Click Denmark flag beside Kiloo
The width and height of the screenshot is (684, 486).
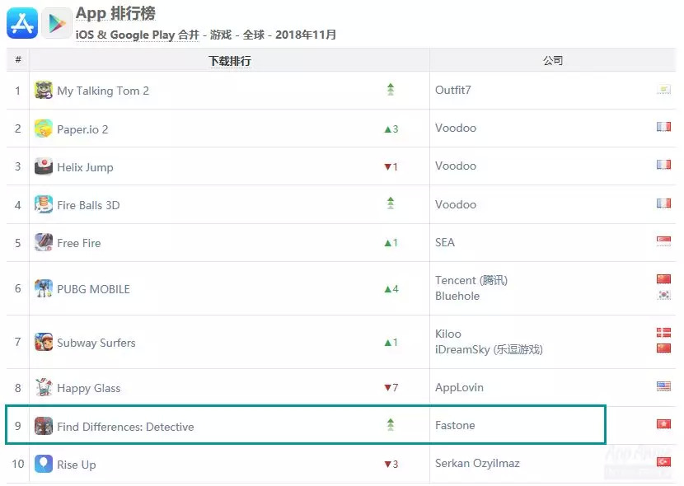tap(663, 333)
